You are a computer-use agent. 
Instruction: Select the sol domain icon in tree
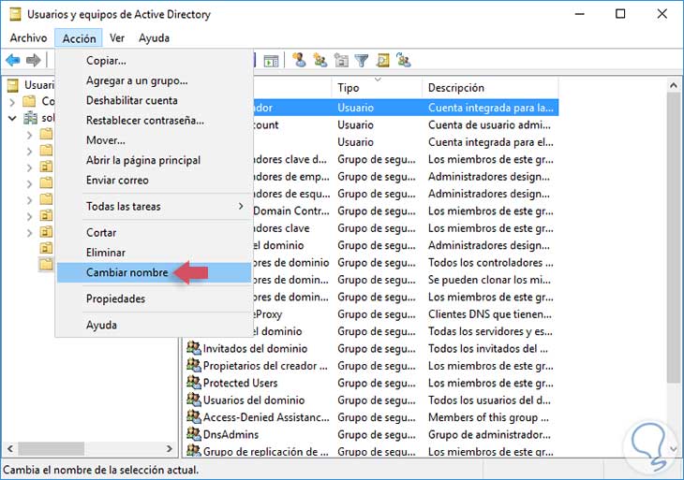pyautogui.click(x=31, y=118)
